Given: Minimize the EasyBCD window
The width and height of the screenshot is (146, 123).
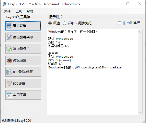Looking at the screenshot, I should click(x=116, y=4).
